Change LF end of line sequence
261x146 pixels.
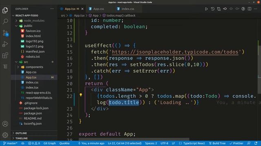[173, 143]
